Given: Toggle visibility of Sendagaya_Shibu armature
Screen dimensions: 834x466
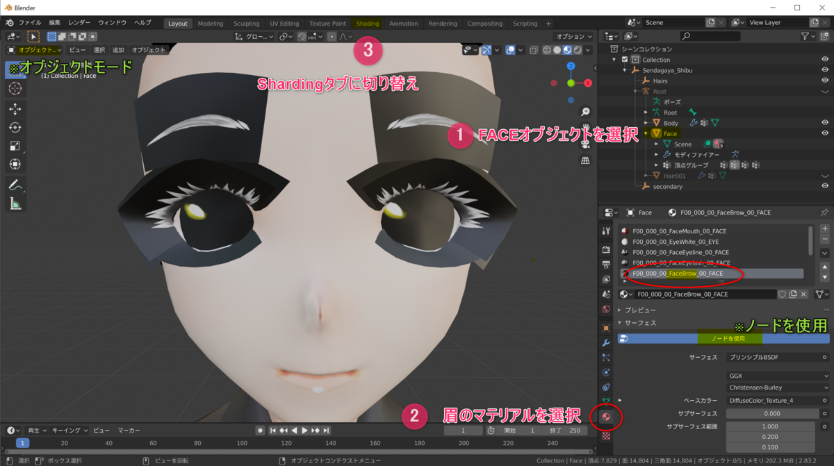Looking at the screenshot, I should click(825, 70).
